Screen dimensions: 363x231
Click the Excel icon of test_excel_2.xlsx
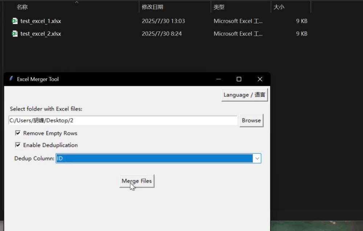pyautogui.click(x=15, y=34)
